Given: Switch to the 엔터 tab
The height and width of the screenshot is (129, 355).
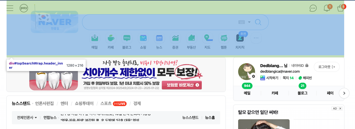Looking at the screenshot, I should [64, 103].
